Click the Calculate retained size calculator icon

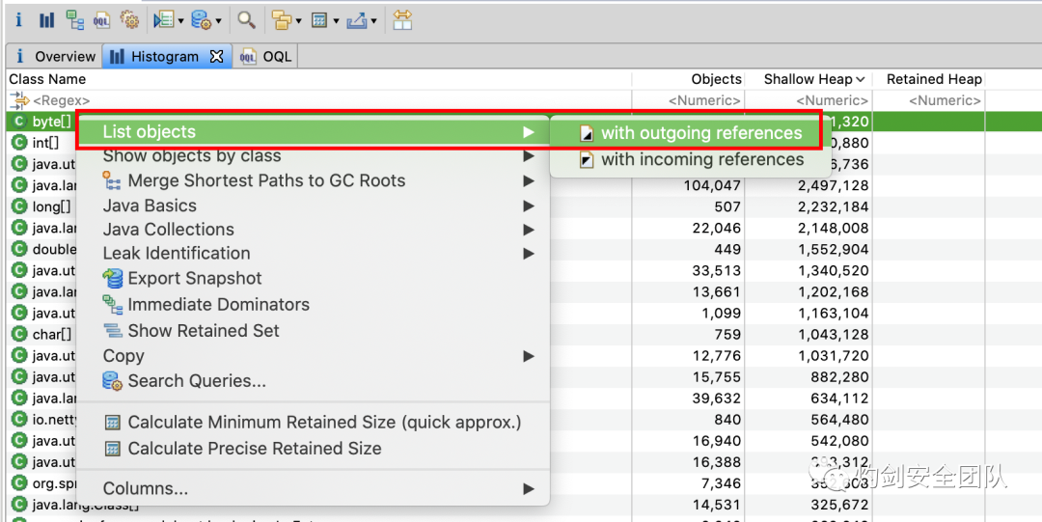click(319, 20)
